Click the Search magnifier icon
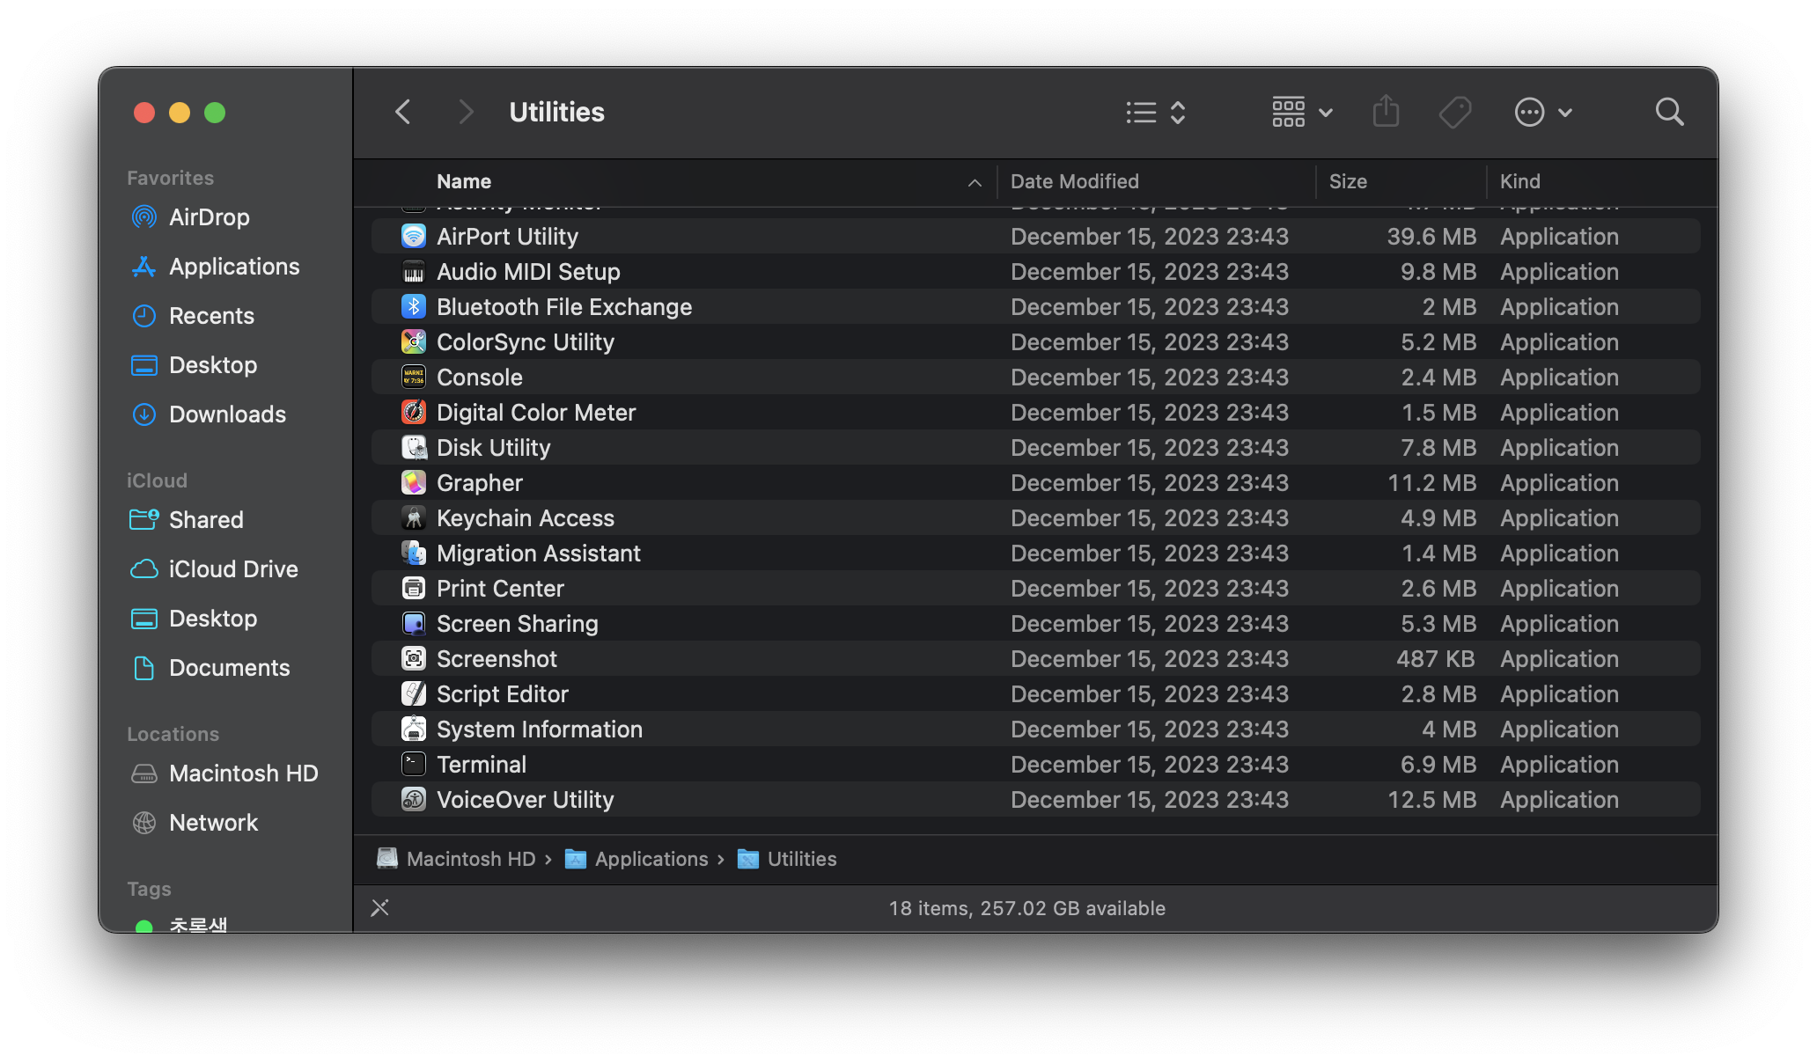 point(1669,113)
